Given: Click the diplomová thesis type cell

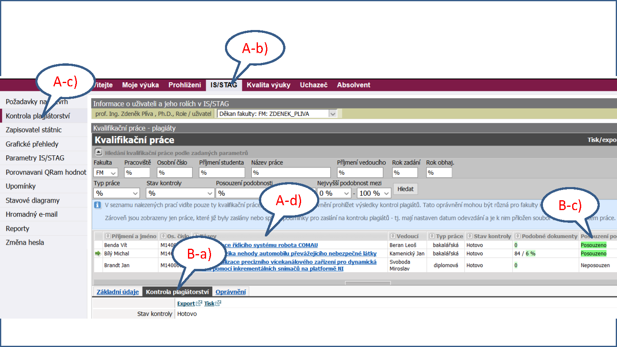Looking at the screenshot, I should click(446, 265).
